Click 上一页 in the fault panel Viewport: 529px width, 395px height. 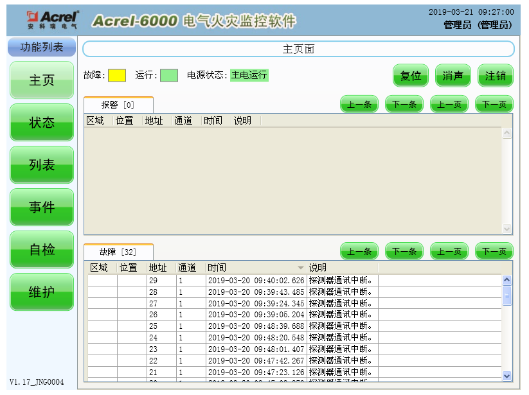click(x=449, y=252)
